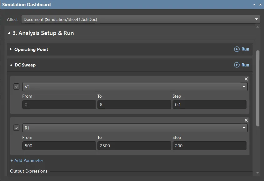The width and height of the screenshot is (264, 181).
Task: Click the Output Expressions label
Action: pyautogui.click(x=28, y=171)
